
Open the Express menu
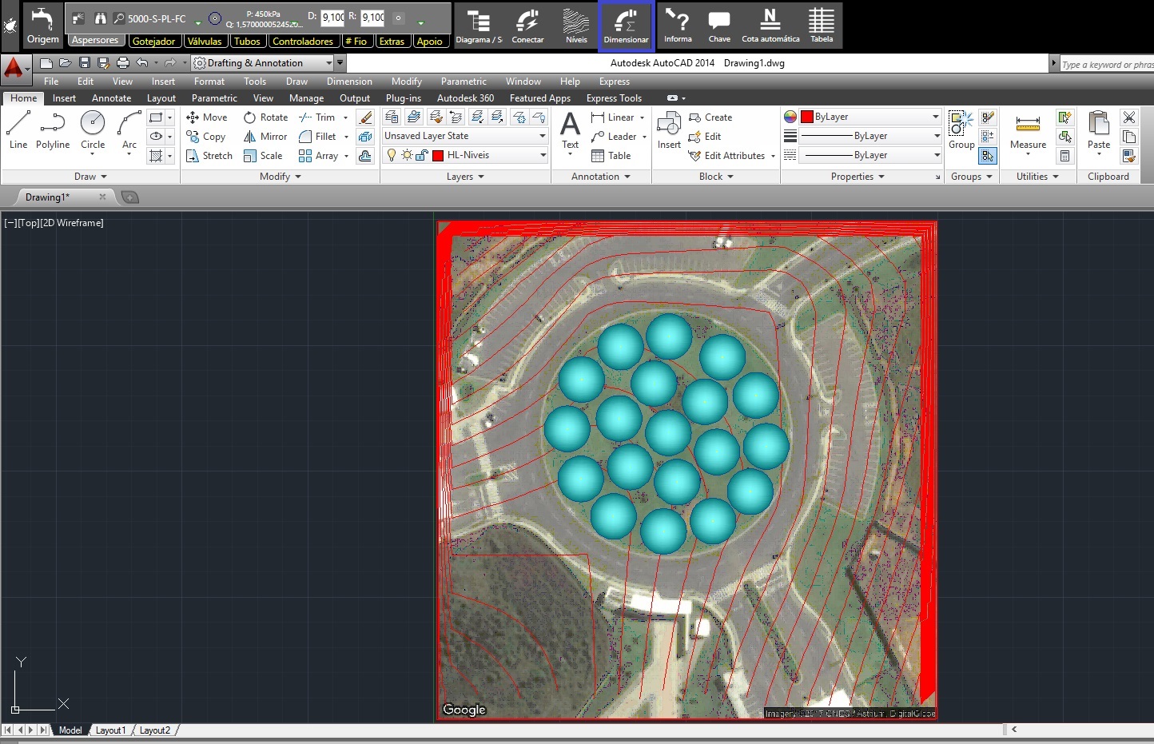(x=614, y=82)
